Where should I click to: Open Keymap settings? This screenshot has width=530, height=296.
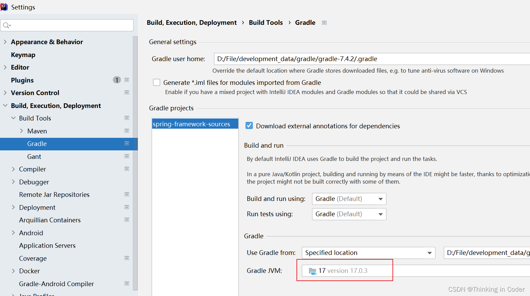(23, 55)
